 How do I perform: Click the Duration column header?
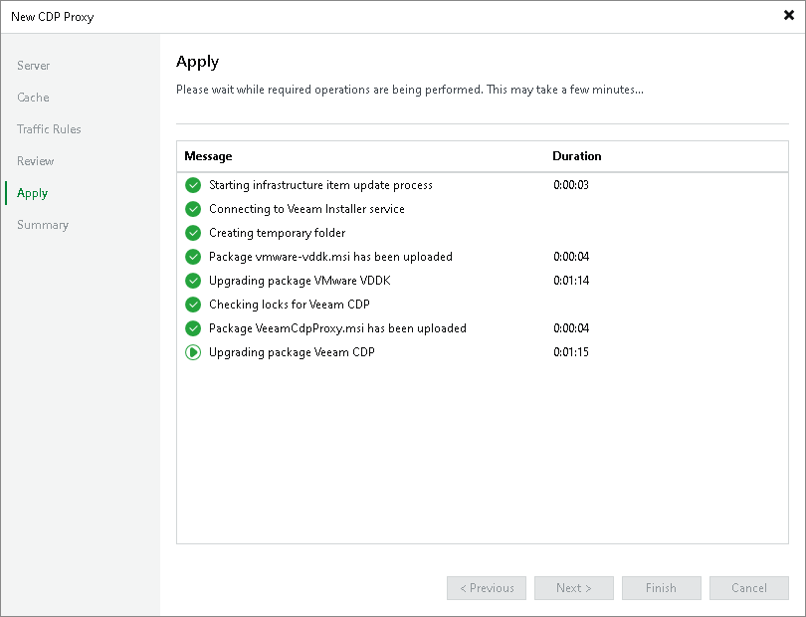[577, 156]
